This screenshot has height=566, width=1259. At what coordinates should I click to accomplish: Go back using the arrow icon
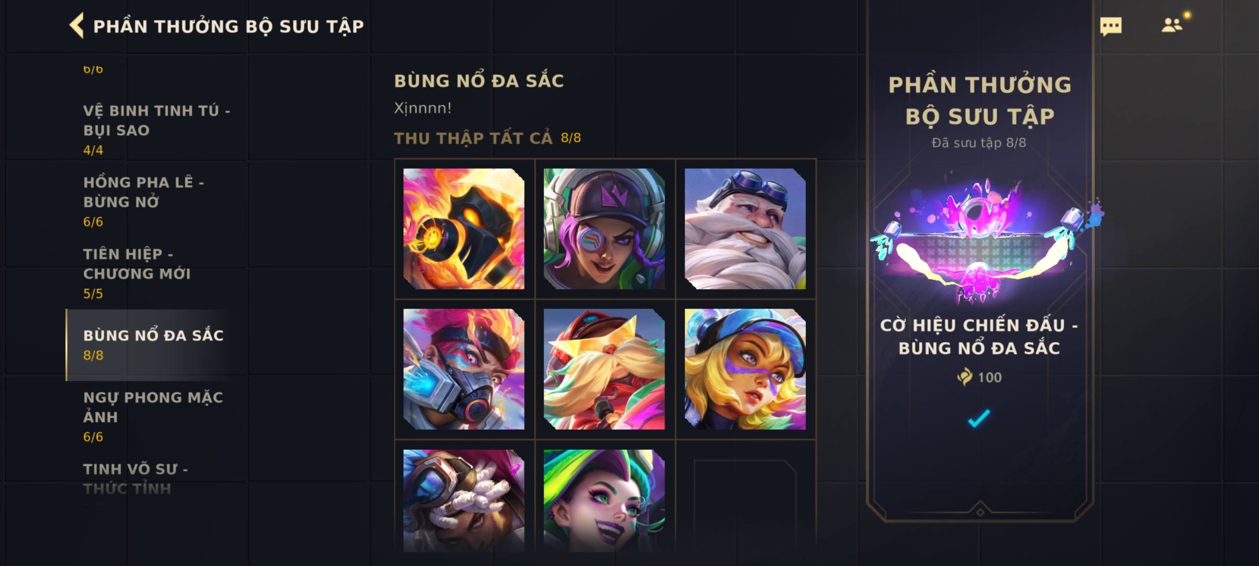tap(77, 26)
